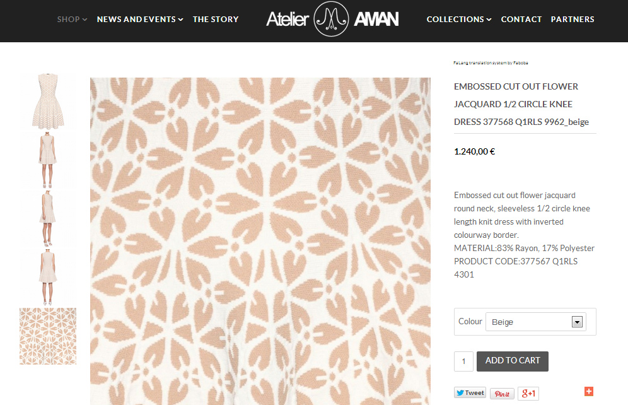Screen dimensions: 628x405
Task: Select the model back view thumbnail
Action: [48, 277]
